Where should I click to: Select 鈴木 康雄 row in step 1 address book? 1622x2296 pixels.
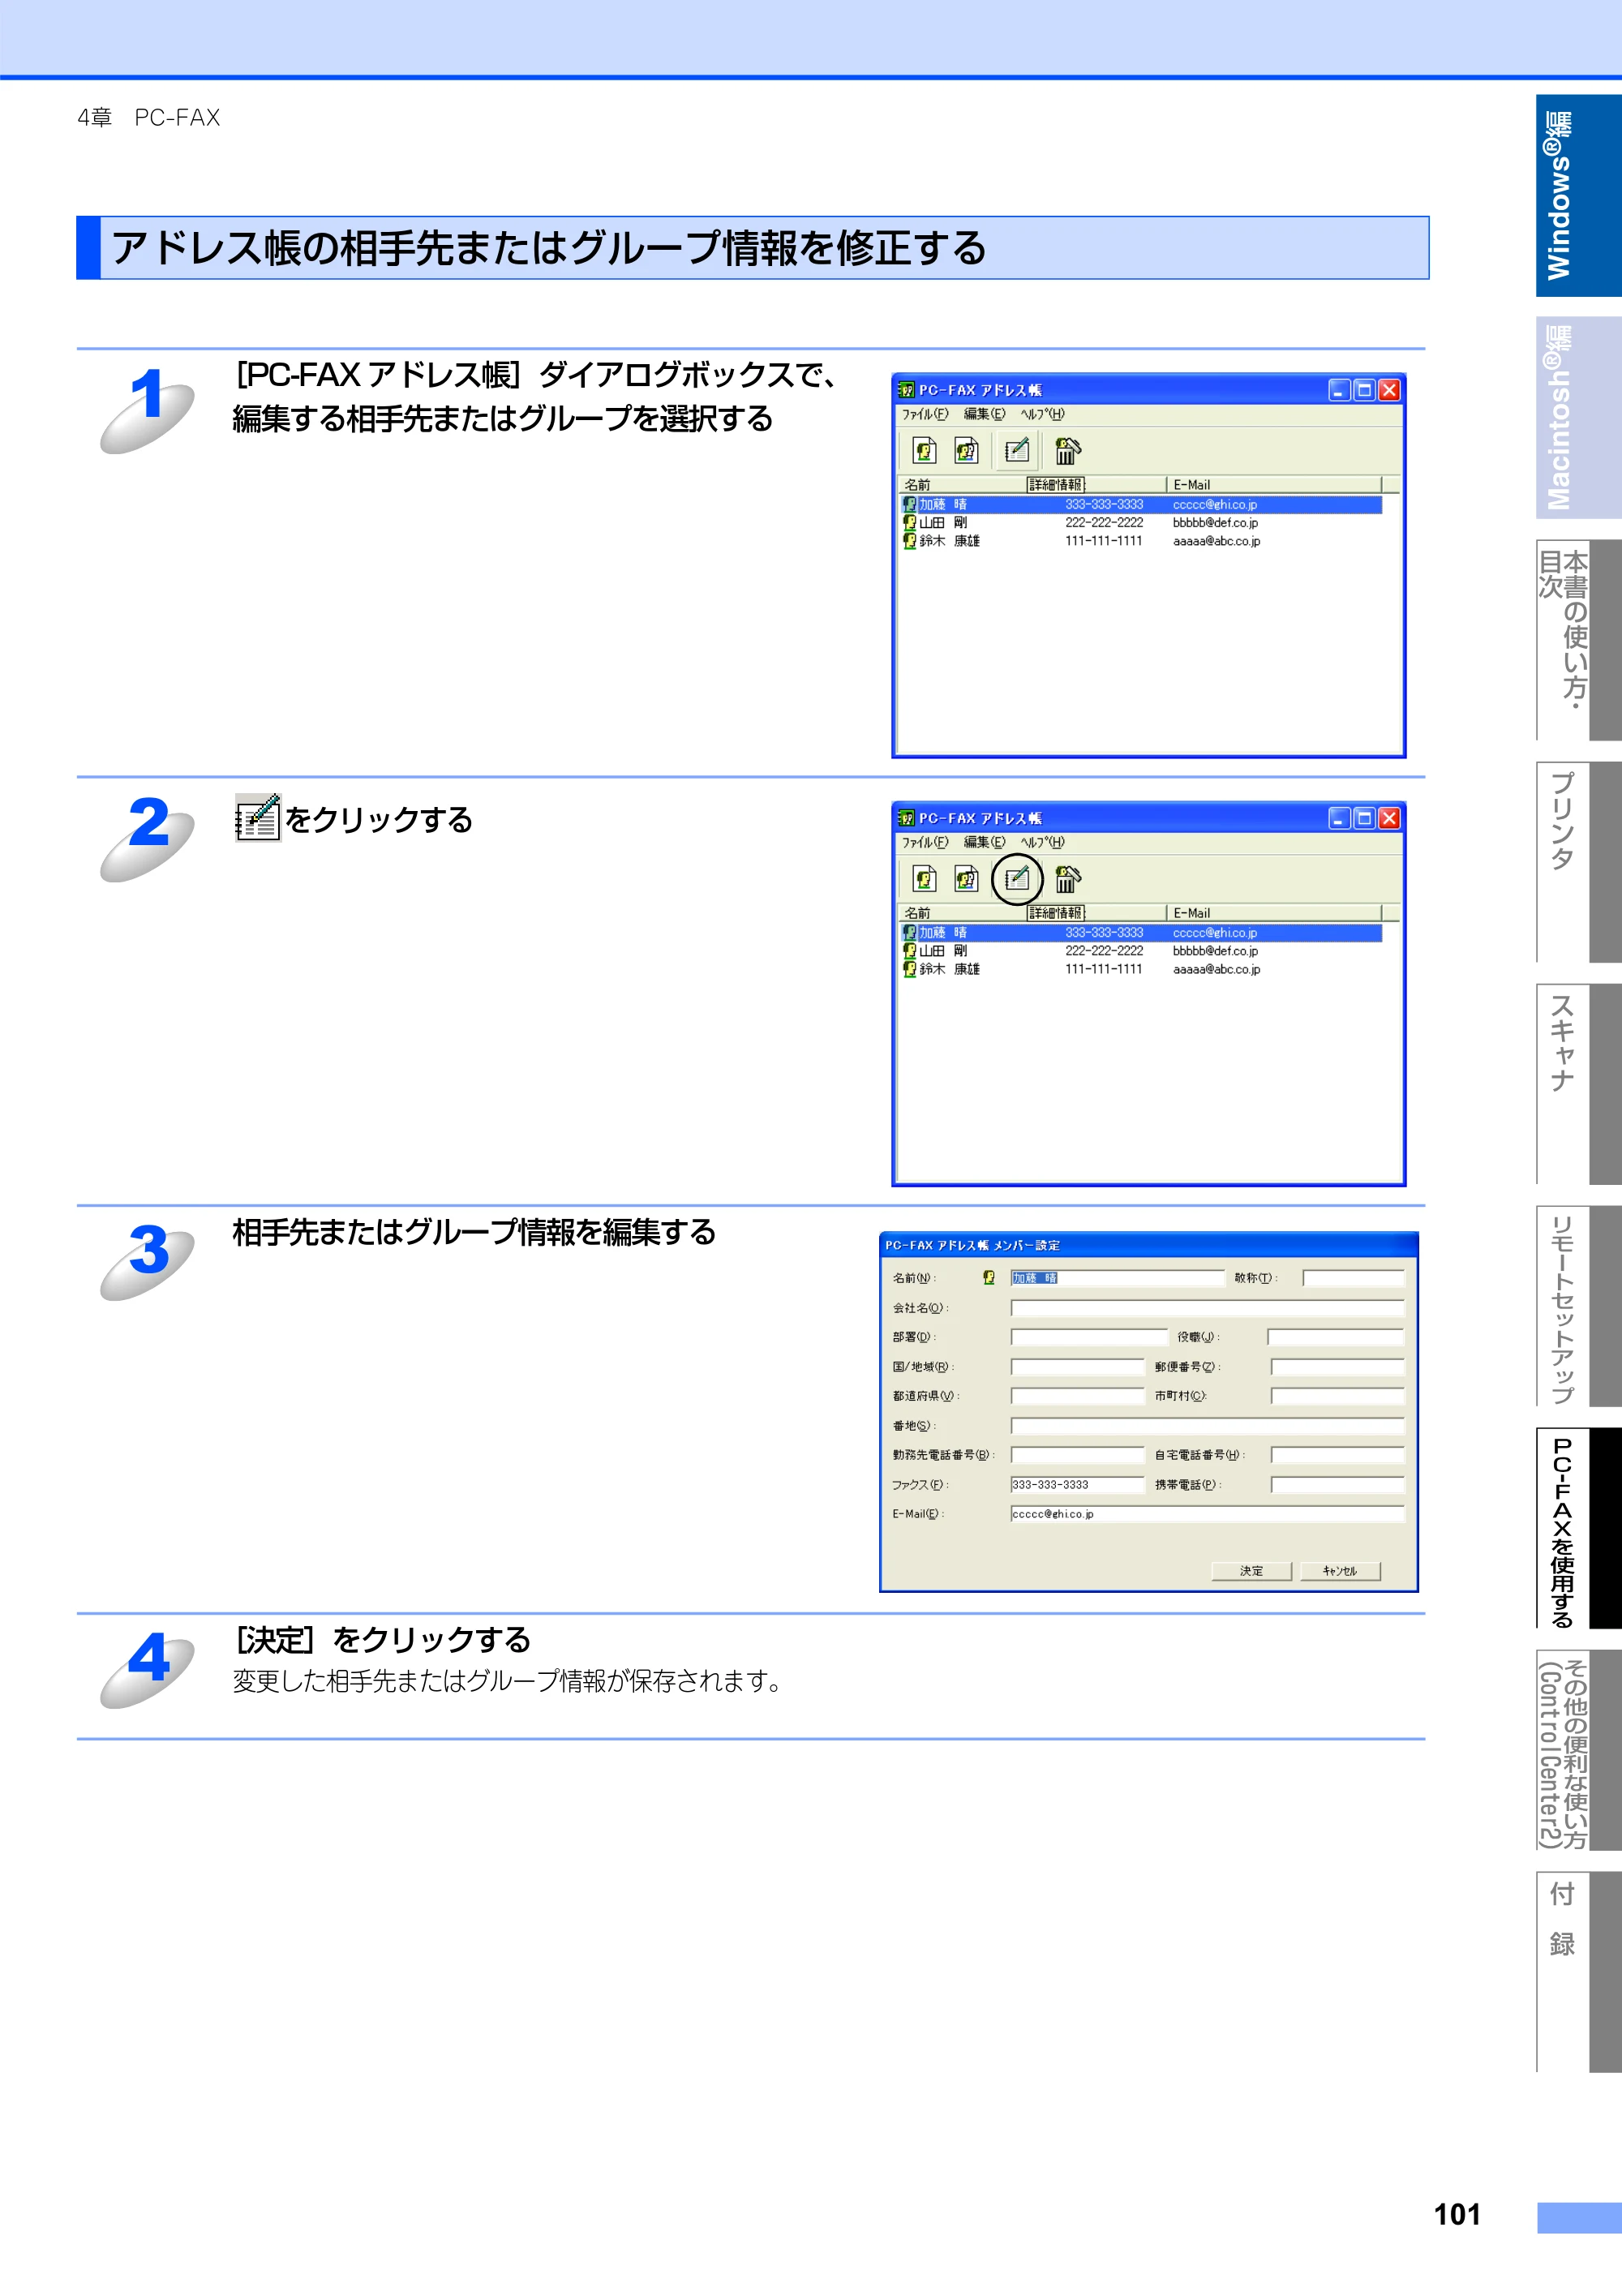tap(1140, 541)
